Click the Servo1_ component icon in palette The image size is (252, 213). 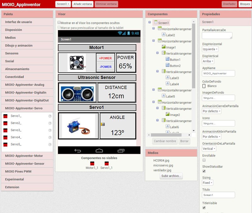pyautogui.click(x=5, y=116)
